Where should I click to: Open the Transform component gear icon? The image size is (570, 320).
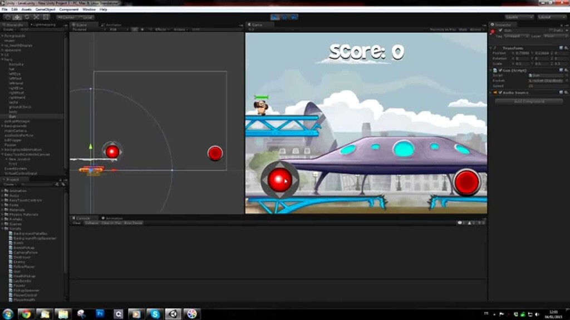(x=565, y=48)
